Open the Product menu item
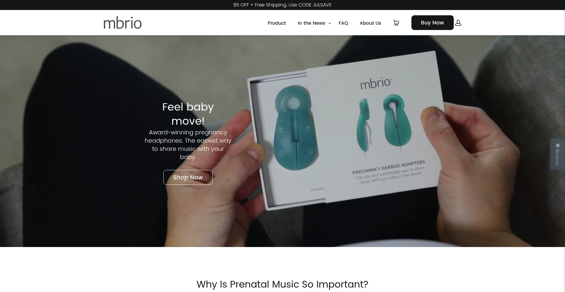The image size is (565, 292). [277, 23]
